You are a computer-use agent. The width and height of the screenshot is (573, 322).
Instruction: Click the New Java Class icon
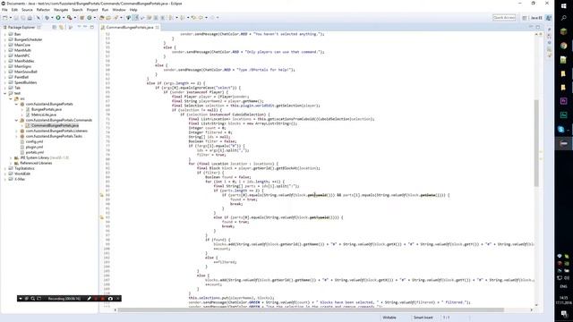(x=90, y=18)
